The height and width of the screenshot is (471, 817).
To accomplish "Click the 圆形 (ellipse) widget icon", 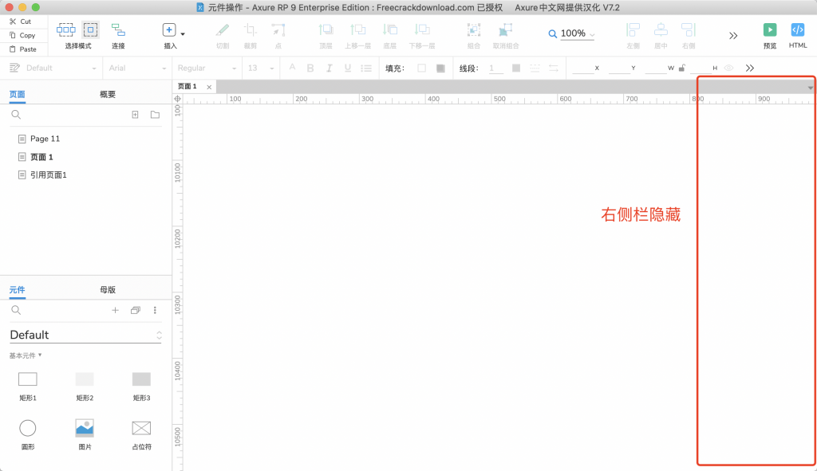I will [28, 429].
